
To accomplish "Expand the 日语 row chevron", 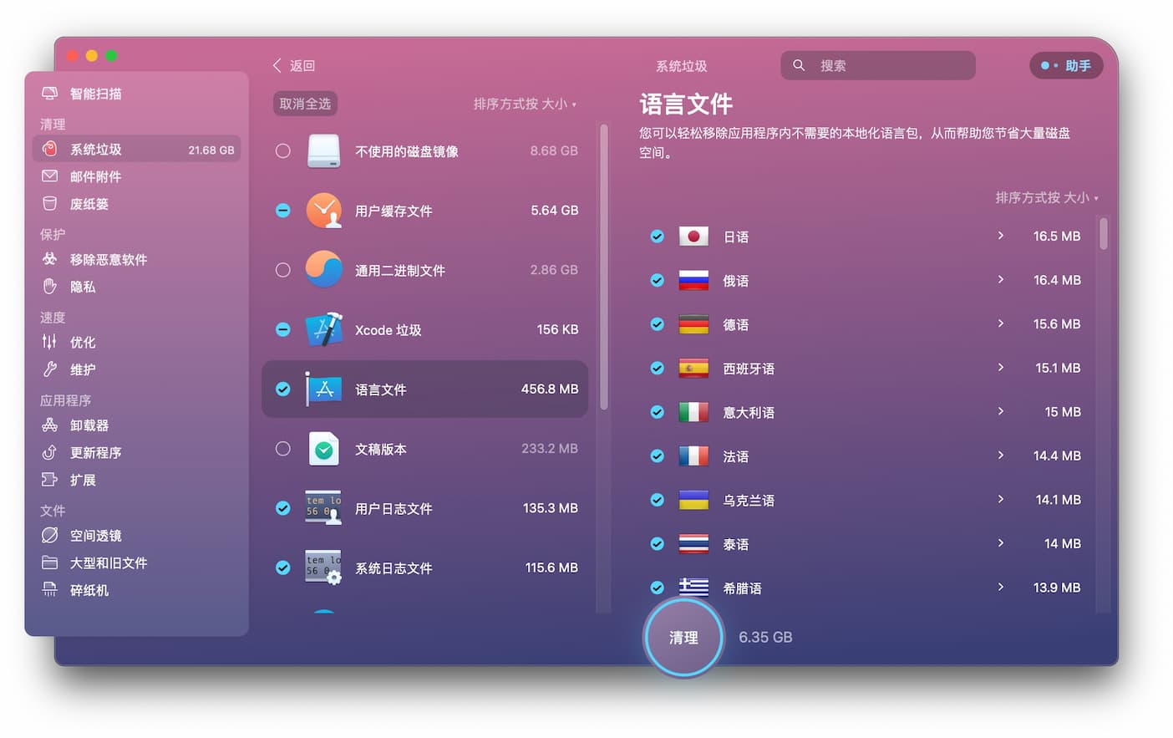I will [x=1001, y=236].
